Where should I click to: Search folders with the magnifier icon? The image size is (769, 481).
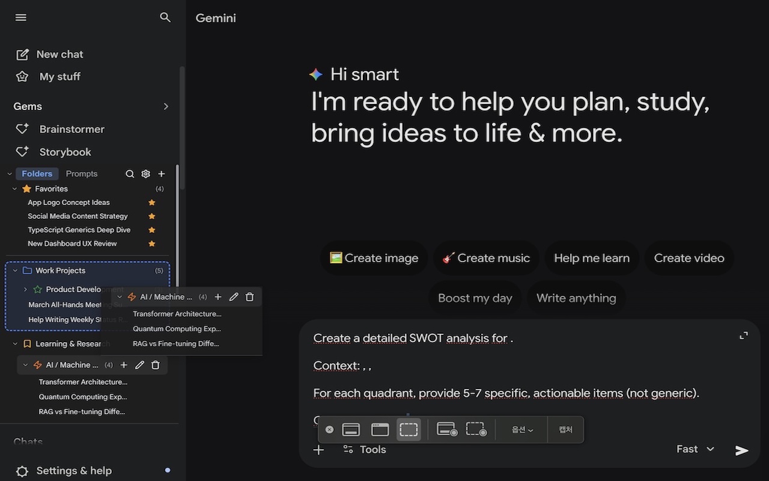130,174
